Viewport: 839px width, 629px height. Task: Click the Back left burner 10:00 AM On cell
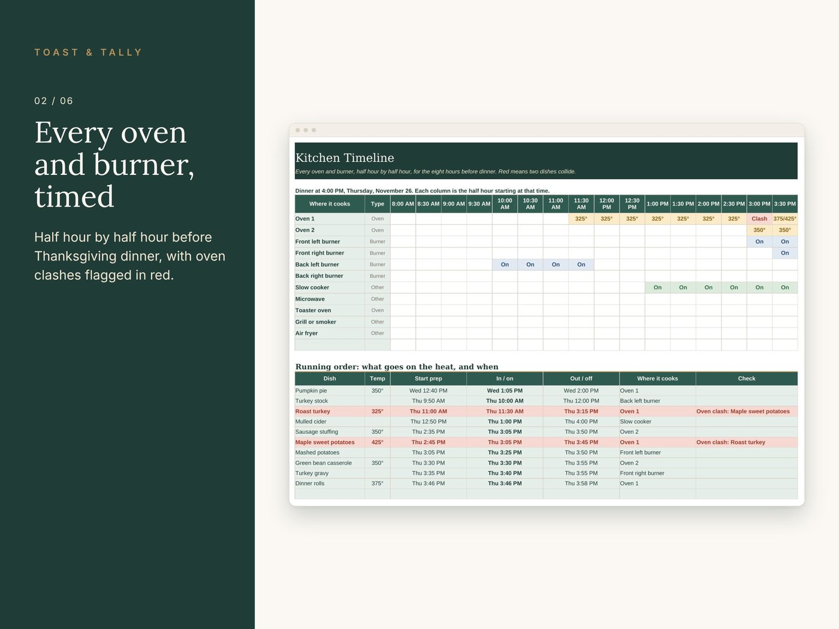(x=505, y=264)
